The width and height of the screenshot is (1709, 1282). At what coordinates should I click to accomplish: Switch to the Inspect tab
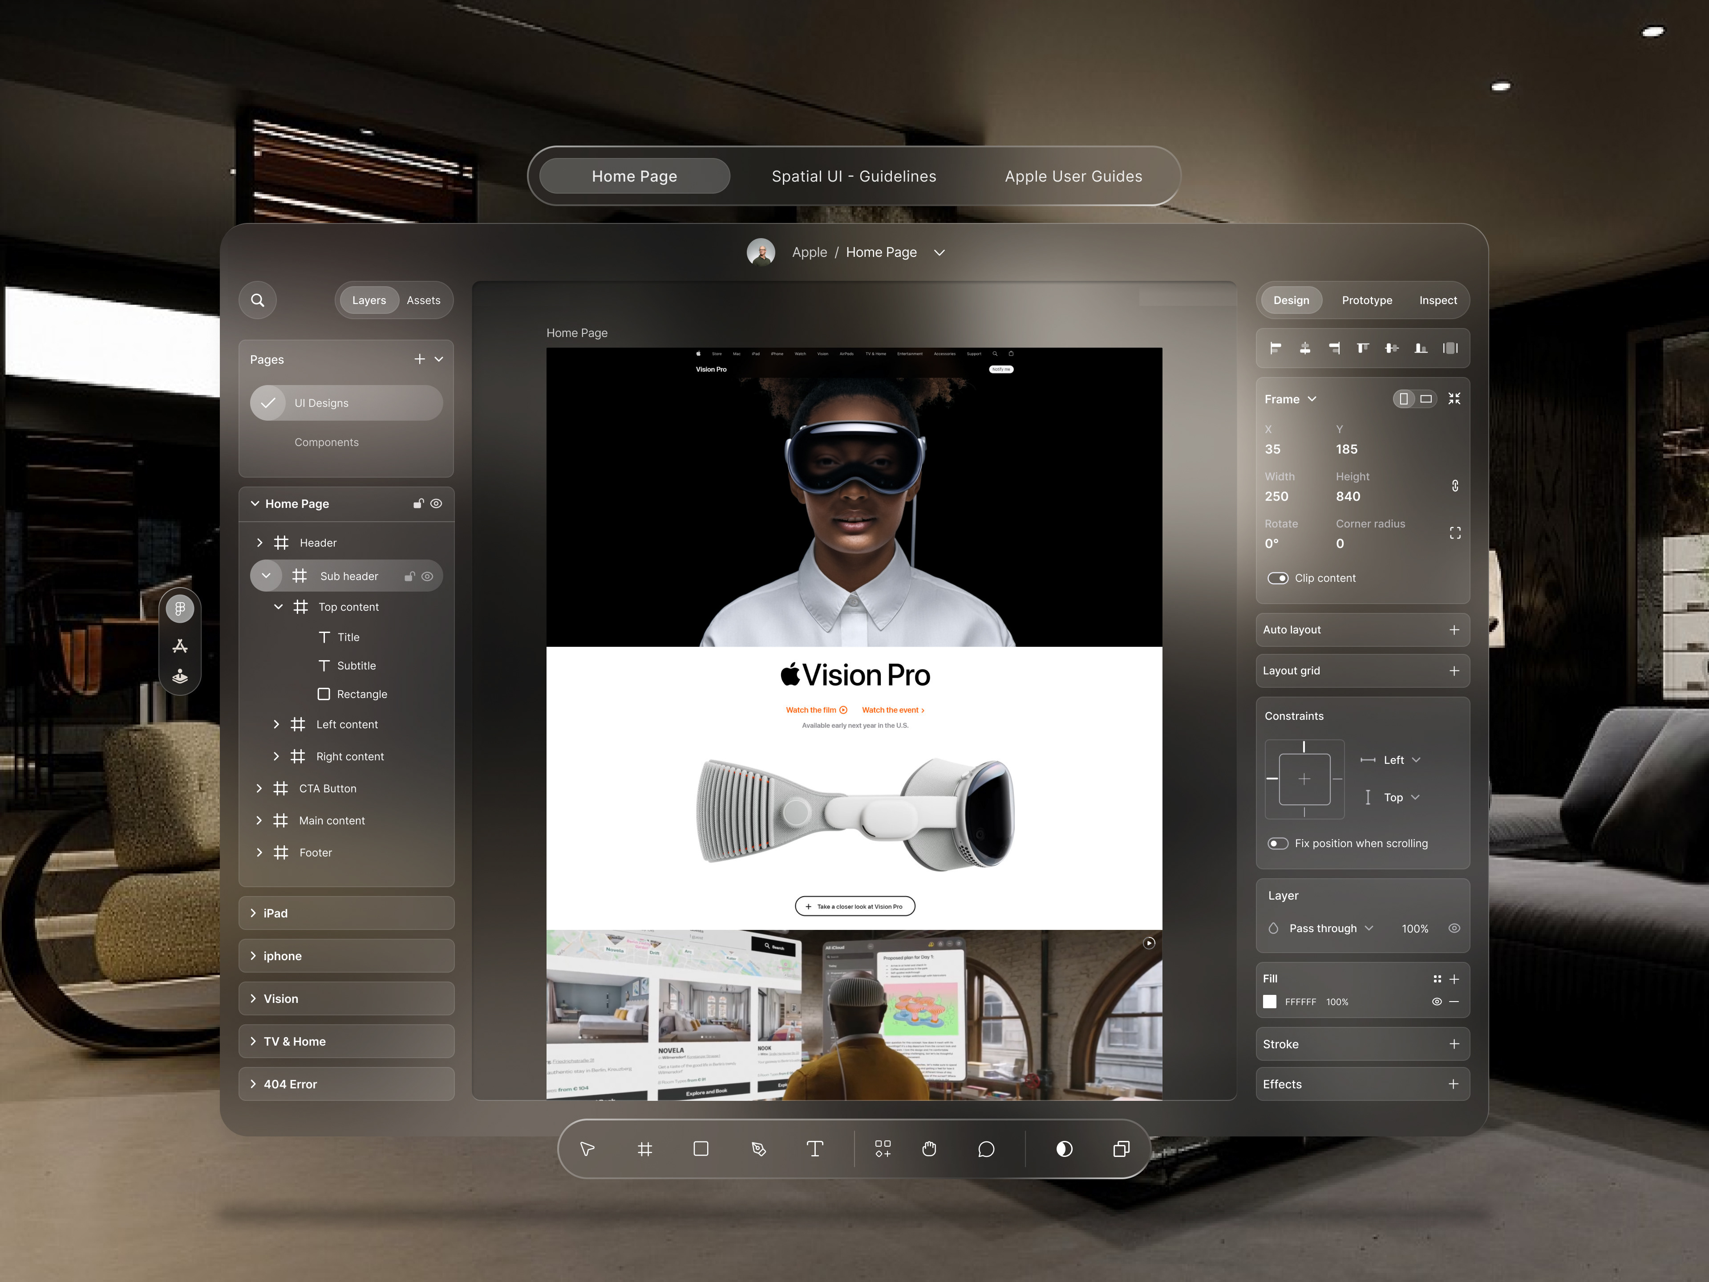(1438, 300)
